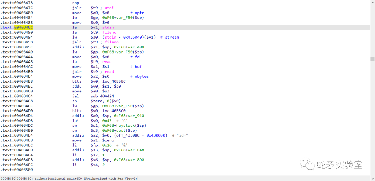Select the li $s7, 1 instruction
Image resolution: width=375 pixels, height=181 pixels.
[x=89, y=155]
